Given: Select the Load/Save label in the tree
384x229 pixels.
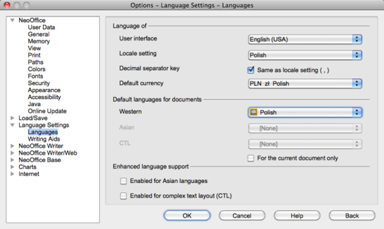Looking at the screenshot, I should (x=33, y=118).
